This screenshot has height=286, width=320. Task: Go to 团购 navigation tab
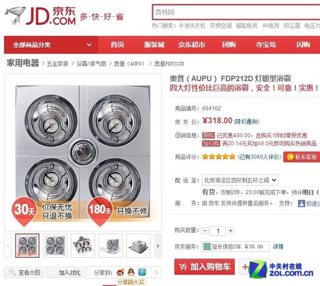tap(229, 45)
